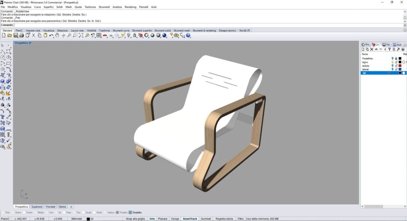Screen dimensions: 407x221
Task: Toggle the Quad osnap checkbox
Action: click(x=83, y=212)
